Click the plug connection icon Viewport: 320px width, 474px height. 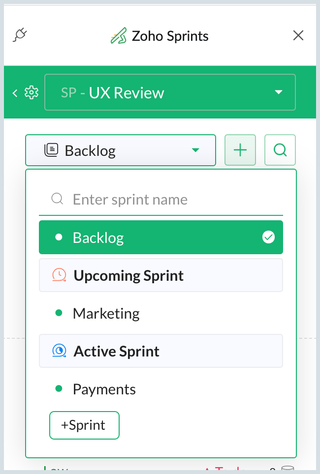tap(20, 35)
